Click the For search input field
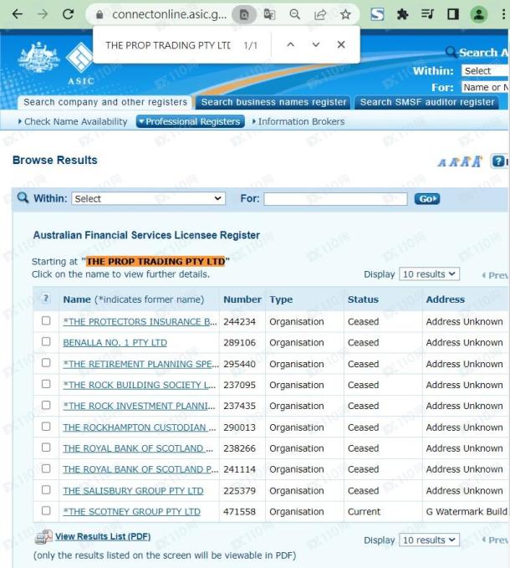Viewport: 510px width, 568px height. pyautogui.click(x=335, y=199)
